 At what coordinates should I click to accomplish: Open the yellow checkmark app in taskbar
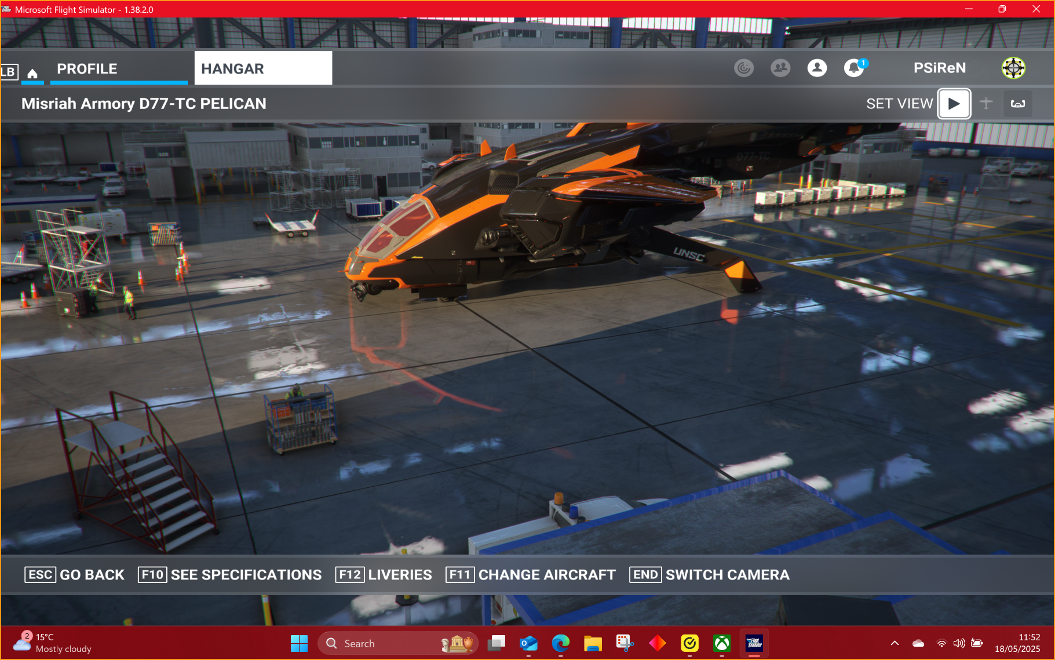click(x=689, y=643)
